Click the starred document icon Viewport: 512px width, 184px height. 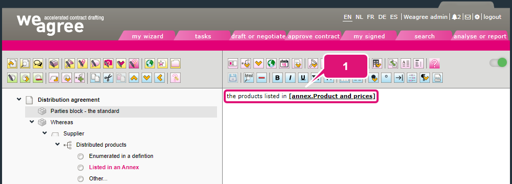(x=163, y=63)
